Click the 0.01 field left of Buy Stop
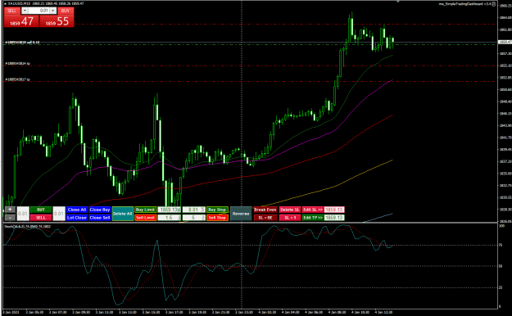Screen dimensions: 512x316 click(x=193, y=210)
